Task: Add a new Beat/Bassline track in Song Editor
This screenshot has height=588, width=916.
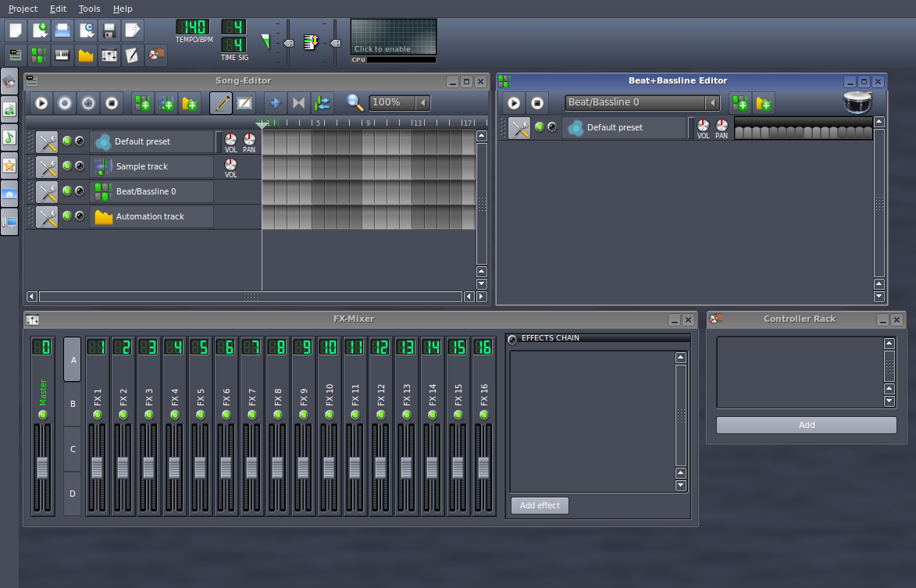Action: [x=144, y=102]
